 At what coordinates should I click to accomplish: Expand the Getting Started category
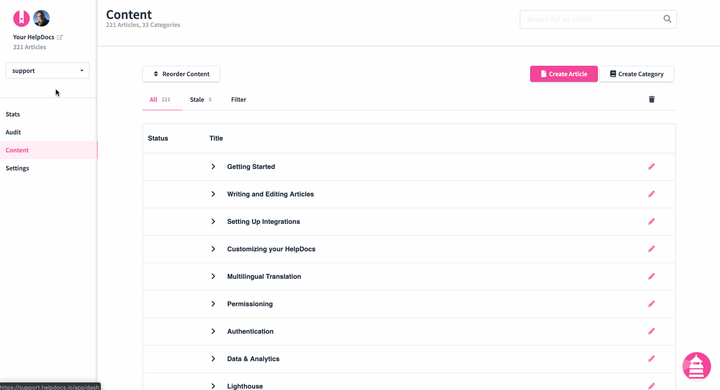click(213, 167)
